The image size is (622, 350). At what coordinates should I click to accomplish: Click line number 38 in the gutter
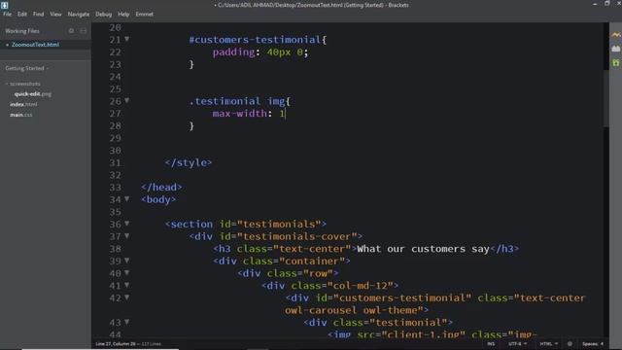point(115,249)
